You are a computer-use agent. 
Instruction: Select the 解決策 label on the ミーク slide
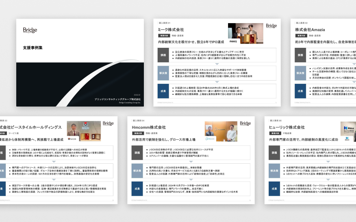163,73
